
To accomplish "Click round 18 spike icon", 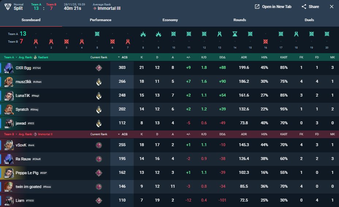I will pyautogui.click(x=296, y=34).
